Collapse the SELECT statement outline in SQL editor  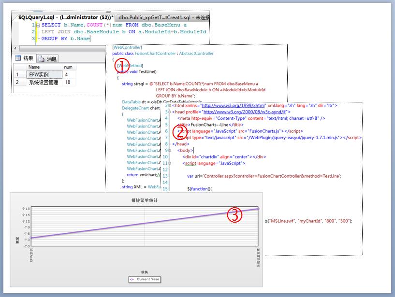(38, 25)
